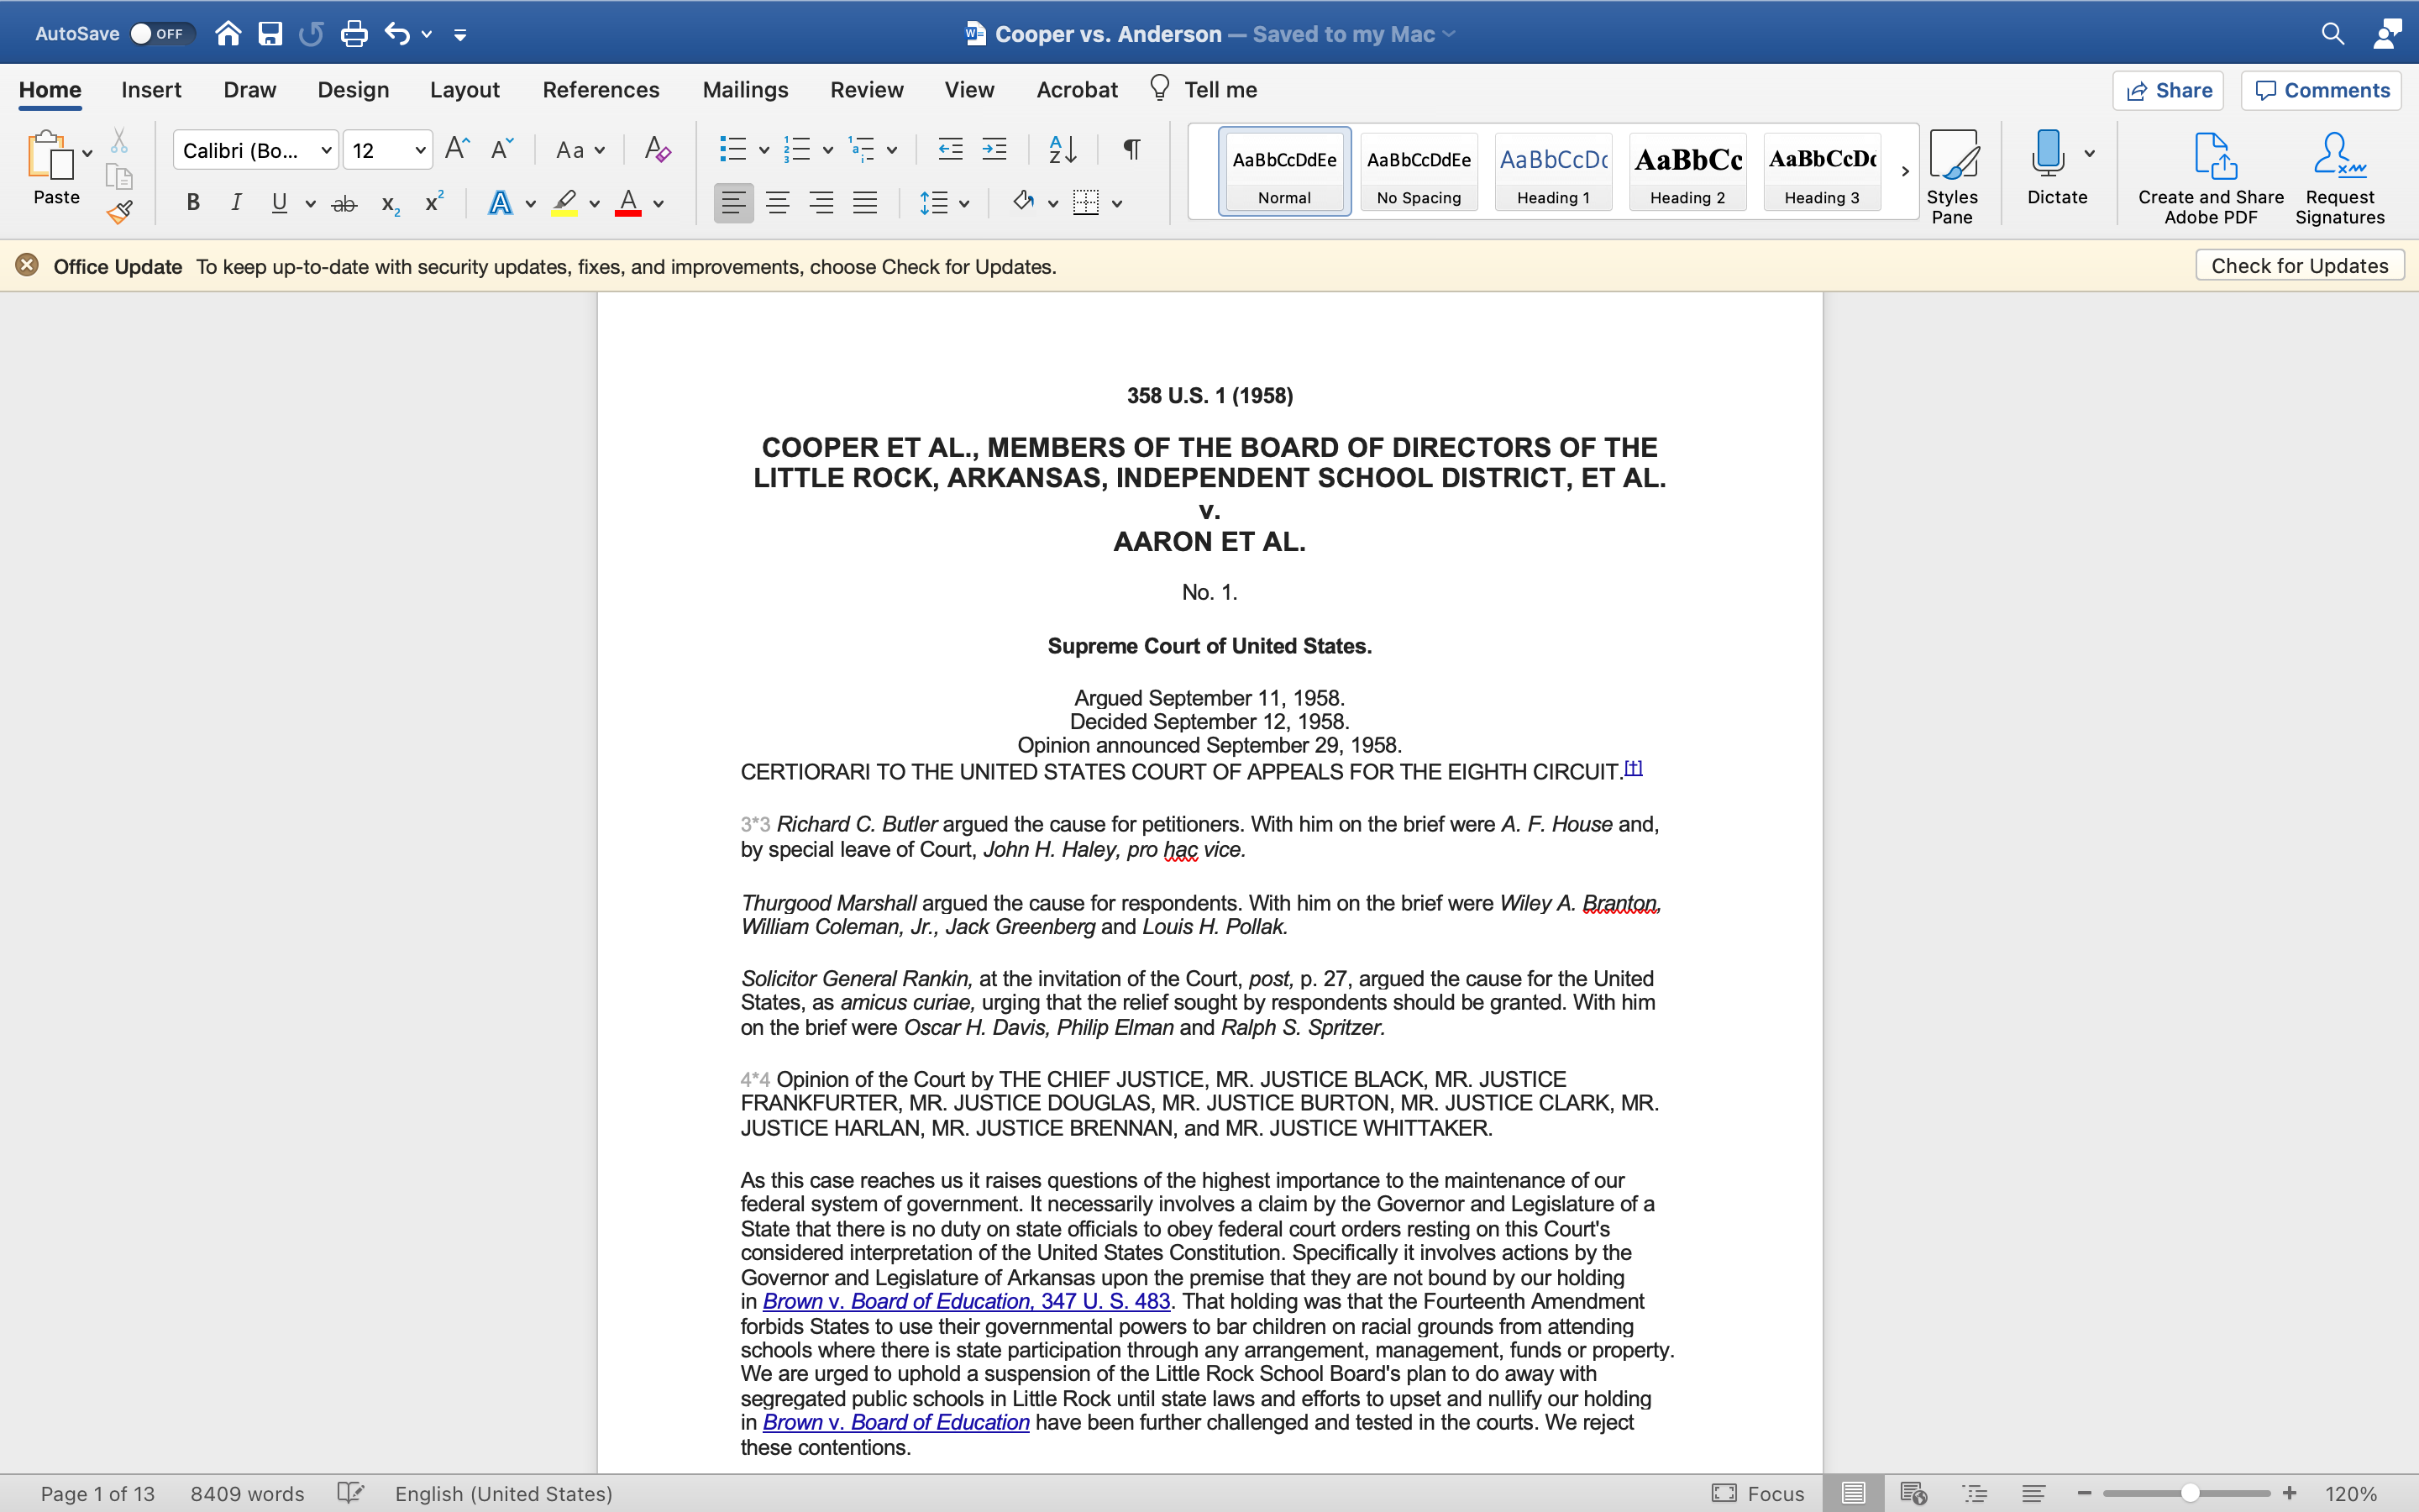Open the highlight color dropdown arrow
Viewport: 2419px width, 1512px height.
click(594, 203)
